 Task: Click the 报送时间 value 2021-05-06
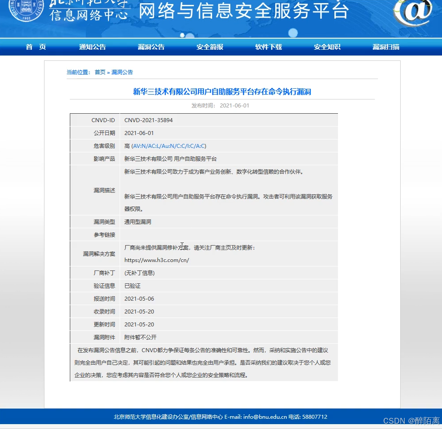(x=139, y=299)
